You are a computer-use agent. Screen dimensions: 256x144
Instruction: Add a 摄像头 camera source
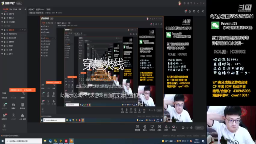click(145, 128)
